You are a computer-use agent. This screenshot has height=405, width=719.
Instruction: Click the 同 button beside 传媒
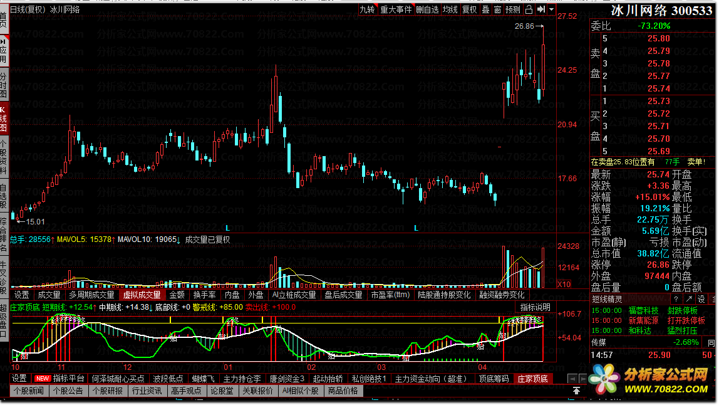click(711, 342)
